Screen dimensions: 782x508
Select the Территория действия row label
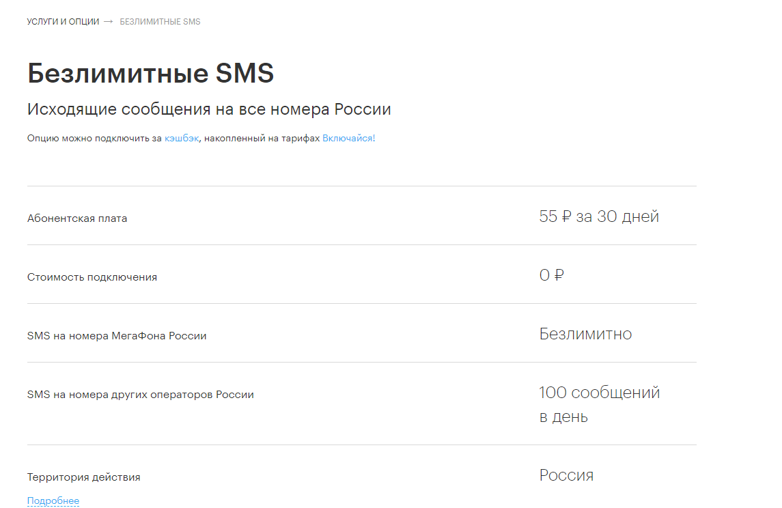84,477
